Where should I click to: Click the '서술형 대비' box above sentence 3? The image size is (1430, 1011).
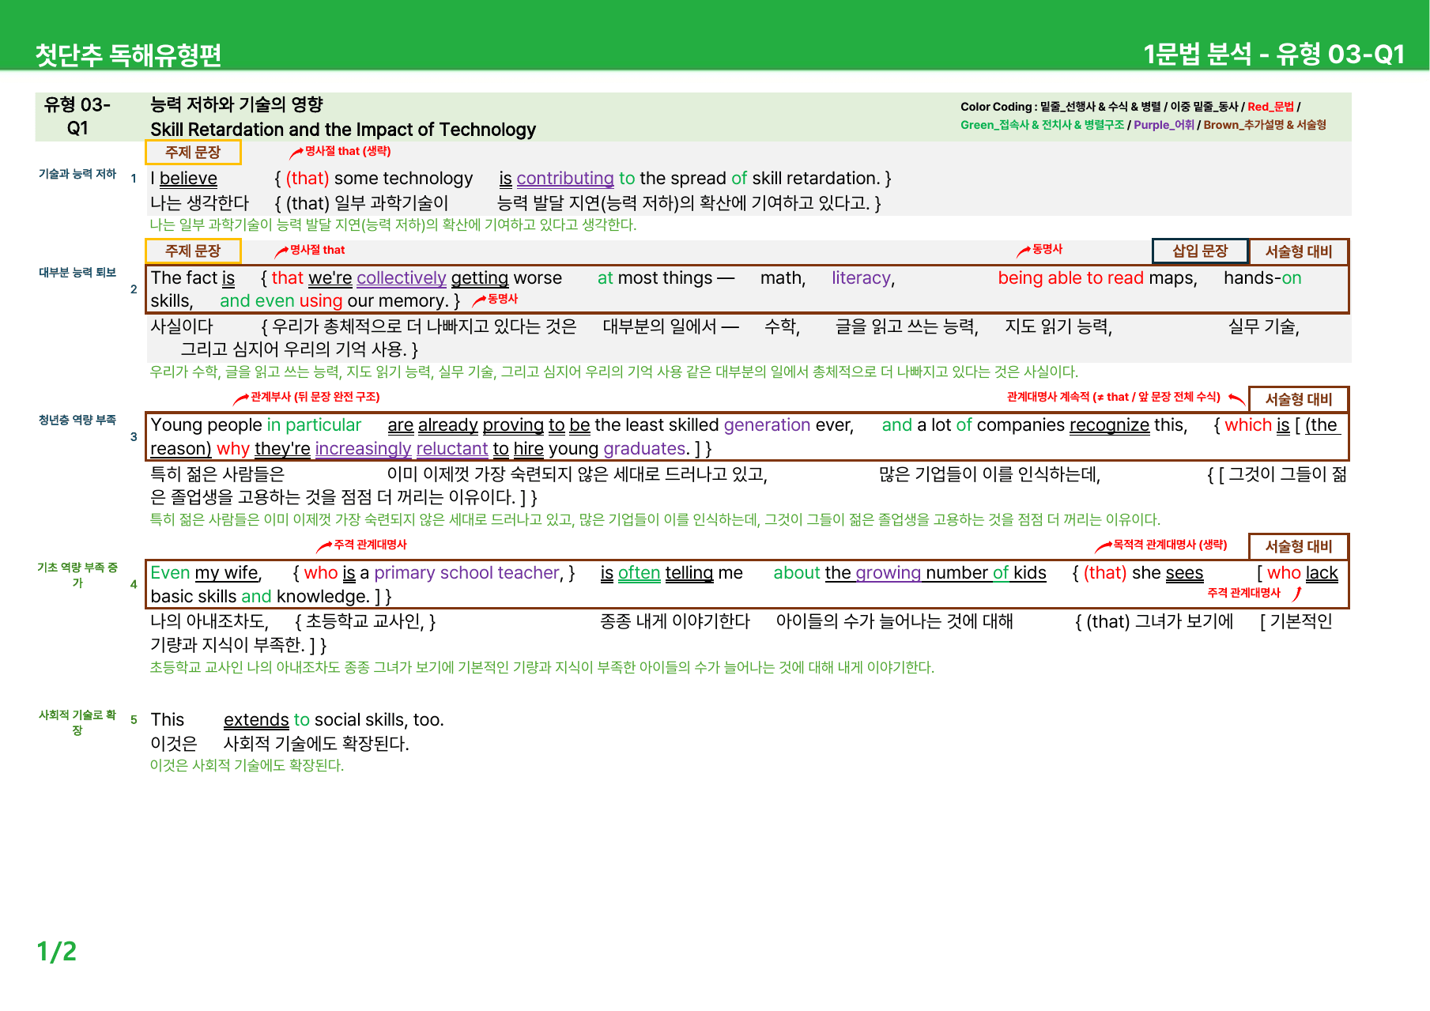point(1299,399)
